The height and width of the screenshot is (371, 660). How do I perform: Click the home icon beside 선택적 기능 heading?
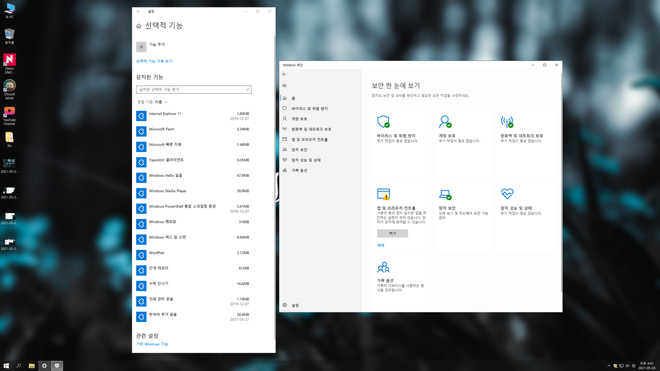click(x=138, y=26)
